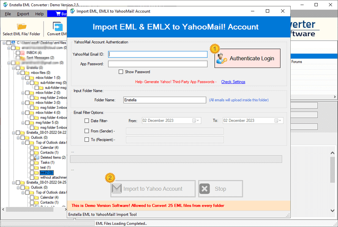Collapse the root eml files tree node
Screen dimensions: 338x227
click(x=4, y=43)
